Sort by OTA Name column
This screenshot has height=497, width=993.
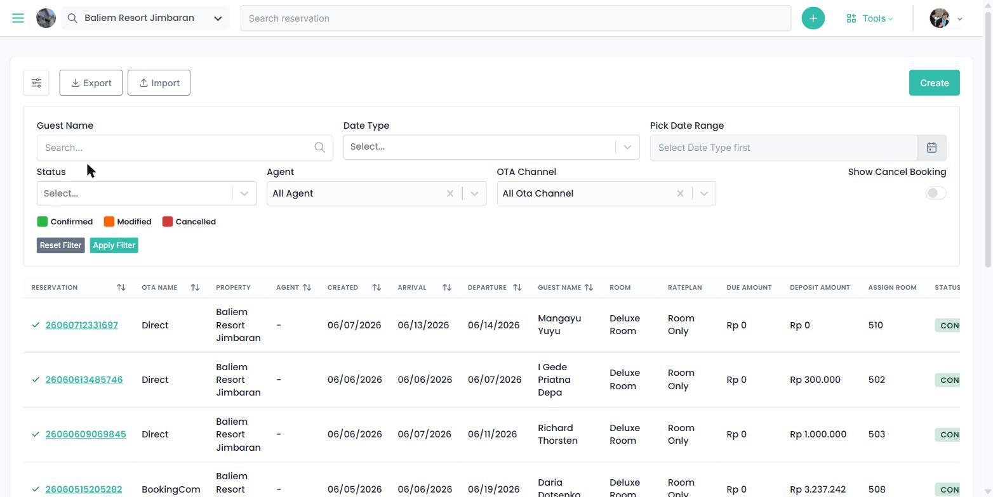pyautogui.click(x=195, y=288)
